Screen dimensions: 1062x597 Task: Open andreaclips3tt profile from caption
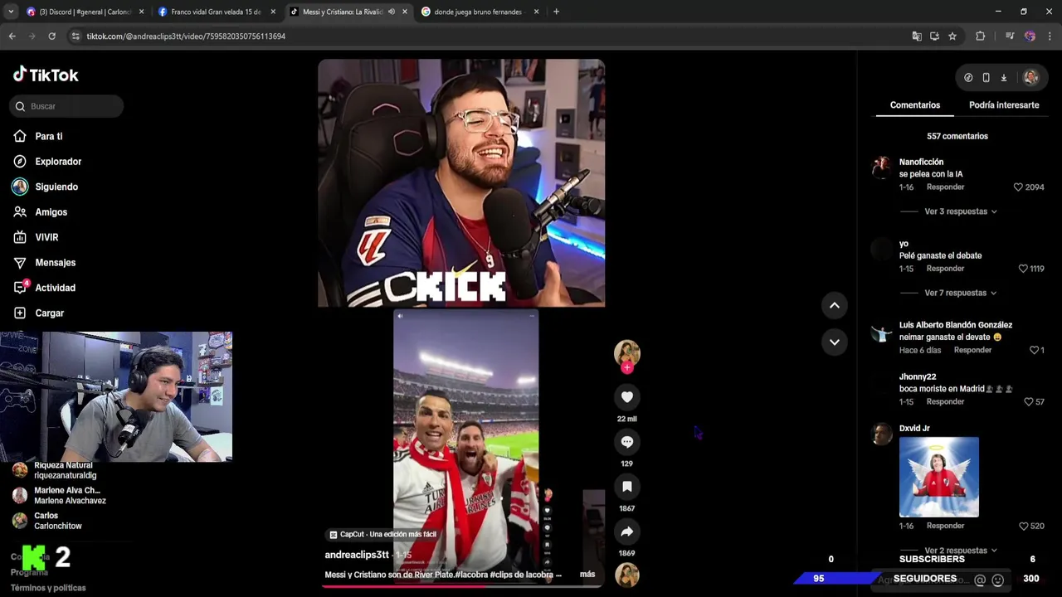[x=357, y=555]
